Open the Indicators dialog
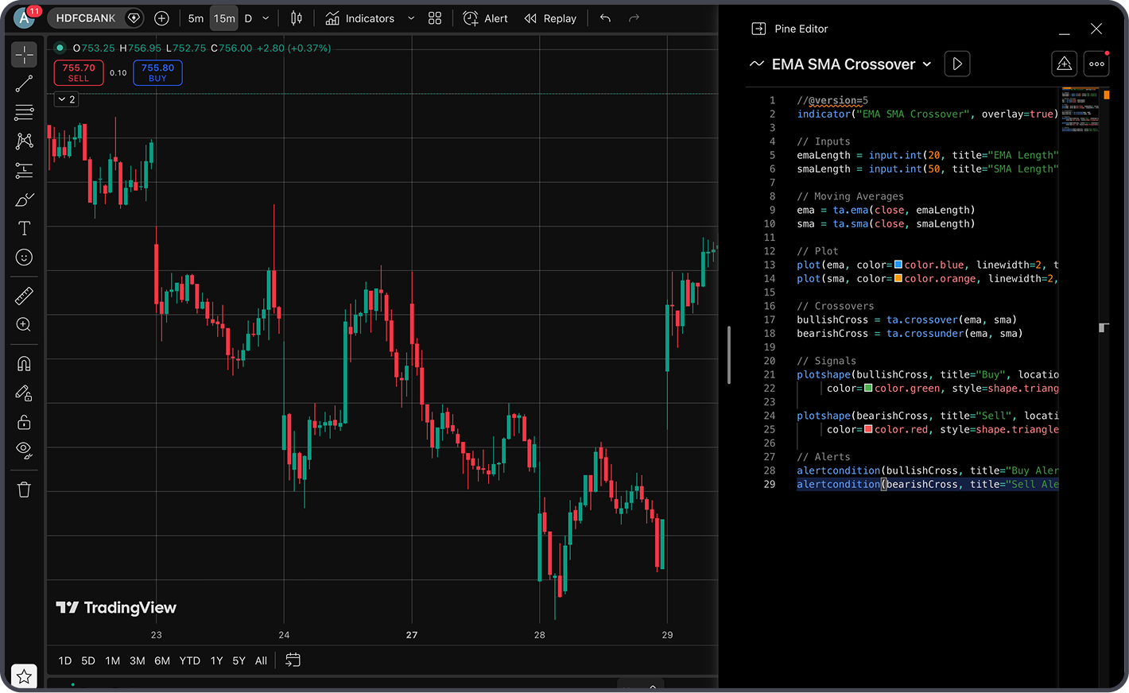The image size is (1129, 693). (x=360, y=18)
